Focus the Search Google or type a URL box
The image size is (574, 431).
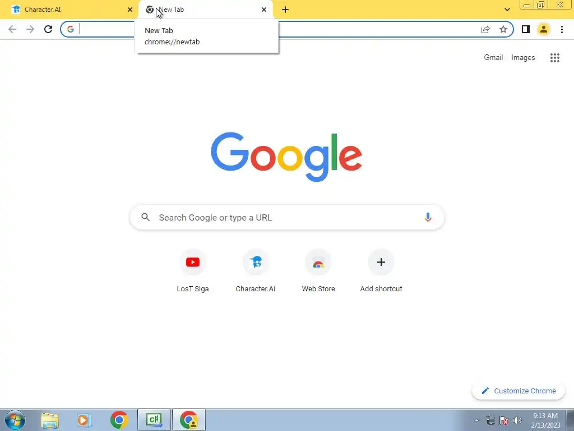pos(287,217)
